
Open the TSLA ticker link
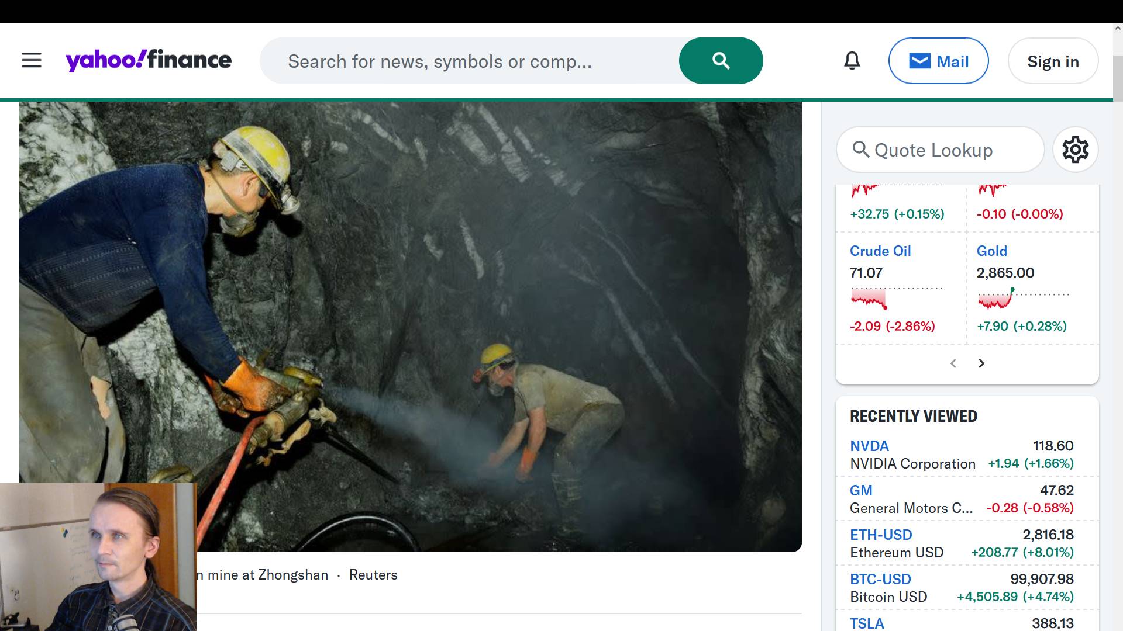coord(867,623)
